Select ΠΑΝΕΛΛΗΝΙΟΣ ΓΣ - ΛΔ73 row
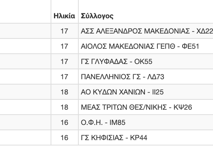Screen dimensions: 213x147 click(x=106, y=77)
